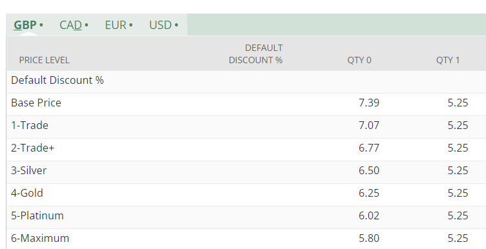Click the 3-Silver price level row label
Screen dimensions: 486x249
click(29, 170)
